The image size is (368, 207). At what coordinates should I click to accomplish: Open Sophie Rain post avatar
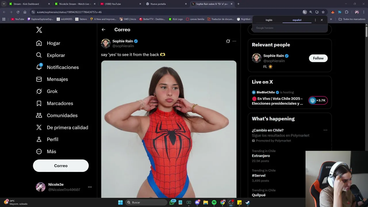pyautogui.click(x=106, y=43)
